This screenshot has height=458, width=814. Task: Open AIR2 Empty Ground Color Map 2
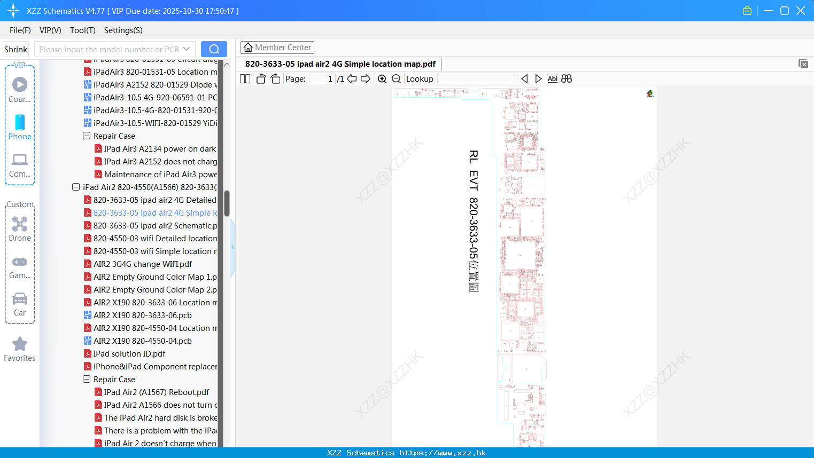pyautogui.click(x=151, y=290)
